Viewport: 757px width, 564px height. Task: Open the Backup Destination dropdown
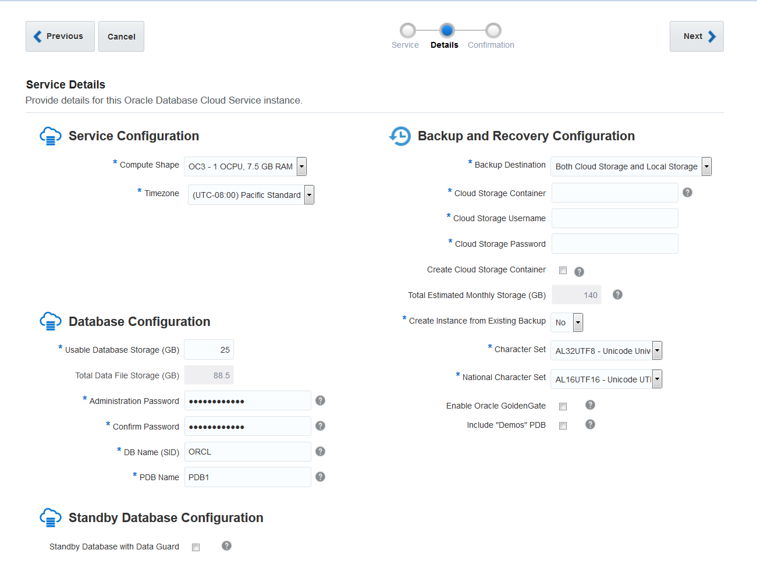[706, 166]
